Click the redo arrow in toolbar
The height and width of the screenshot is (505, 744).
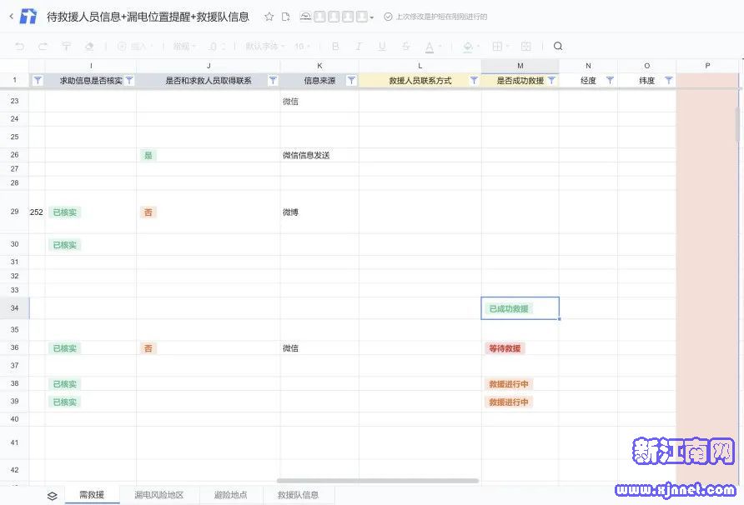click(x=43, y=47)
